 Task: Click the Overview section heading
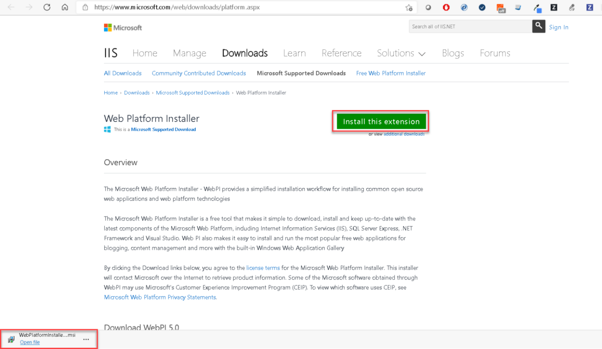[x=121, y=162]
